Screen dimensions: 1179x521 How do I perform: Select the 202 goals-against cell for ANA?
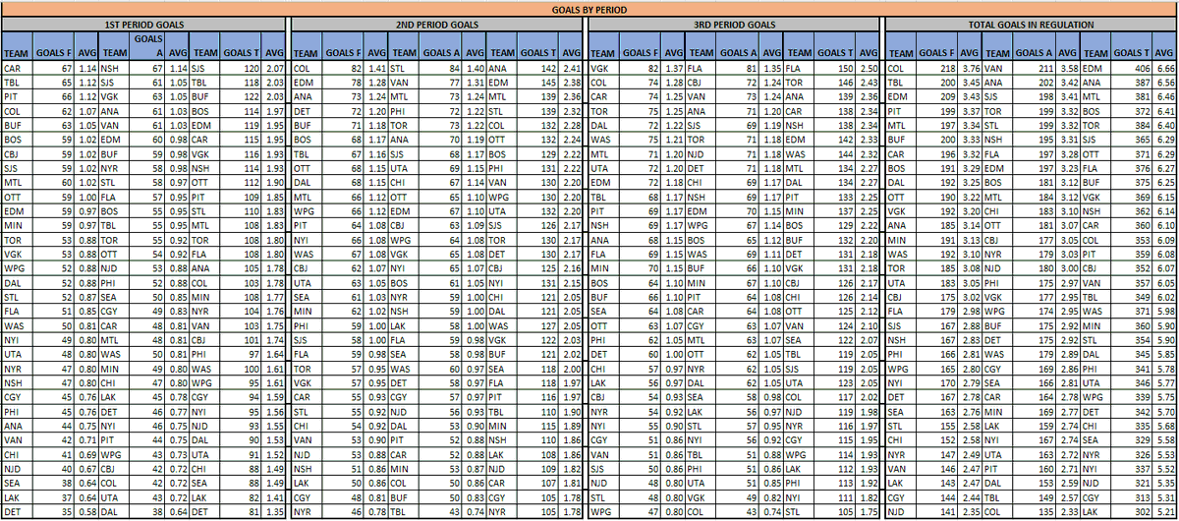pyautogui.click(x=1035, y=83)
